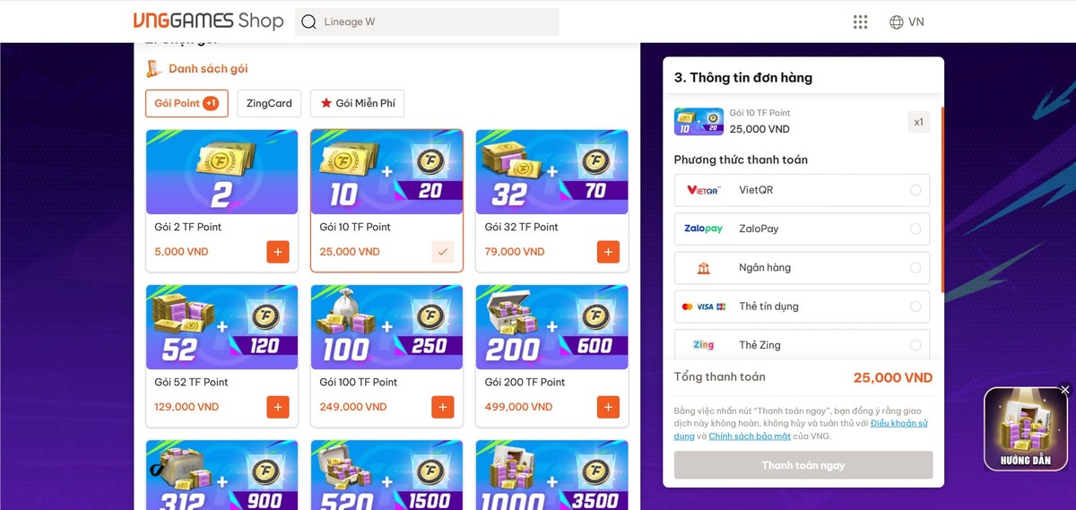Select the 520 plus 1500 package image
Screen dimensions: 1076x510
pos(386,475)
